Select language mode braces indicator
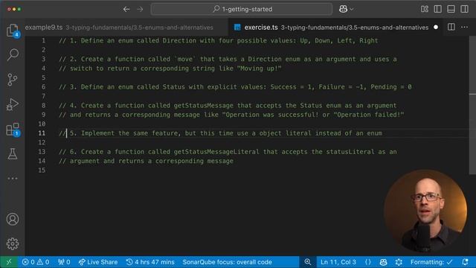This screenshot has height=268, width=476. coord(368,262)
